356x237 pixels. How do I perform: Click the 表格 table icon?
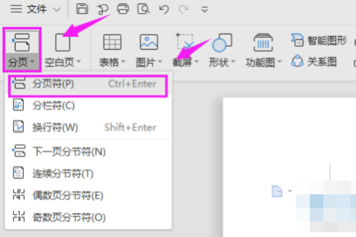coord(112,42)
